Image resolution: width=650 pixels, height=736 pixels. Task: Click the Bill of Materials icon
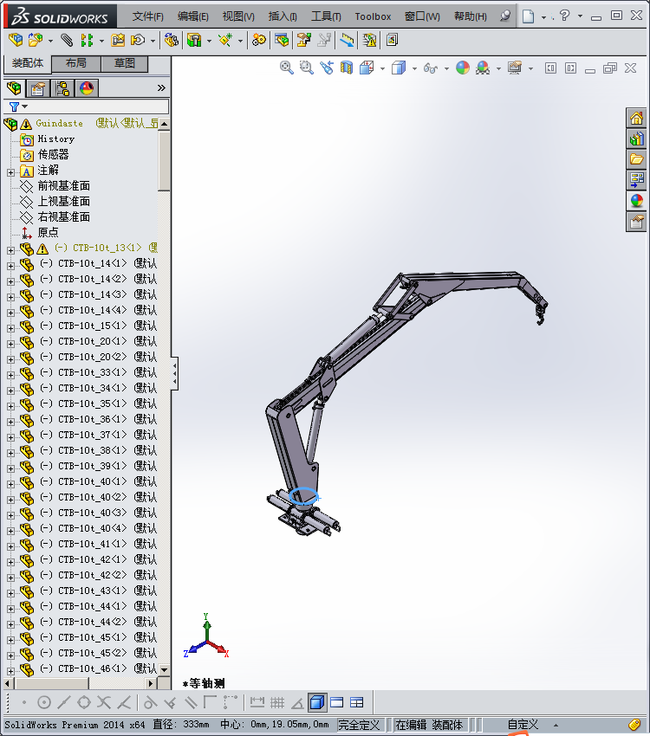coord(282,40)
